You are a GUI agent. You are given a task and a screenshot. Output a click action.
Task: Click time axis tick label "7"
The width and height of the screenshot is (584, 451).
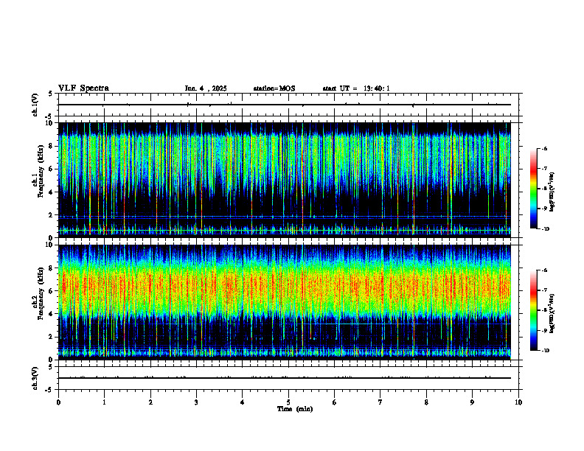click(x=380, y=402)
